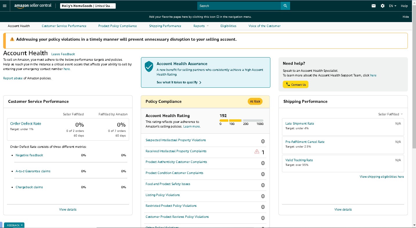Click the Amazon Seller Central logo
Viewport: 416px width, 228px height.
[x=33, y=6]
